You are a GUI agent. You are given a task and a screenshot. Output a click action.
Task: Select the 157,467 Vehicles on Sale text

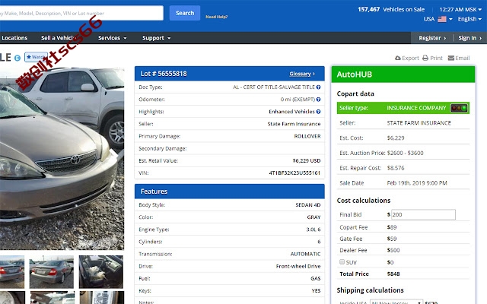391,10
